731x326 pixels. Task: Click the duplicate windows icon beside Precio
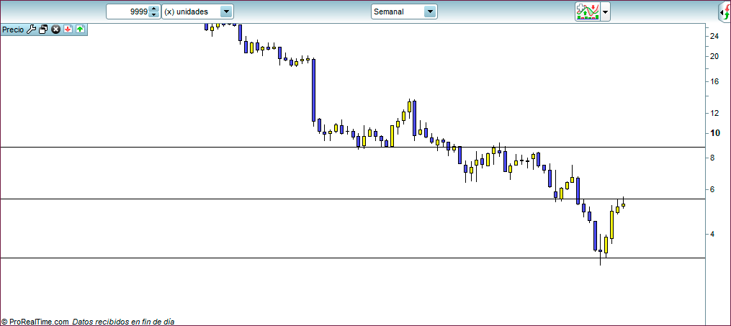(43, 30)
